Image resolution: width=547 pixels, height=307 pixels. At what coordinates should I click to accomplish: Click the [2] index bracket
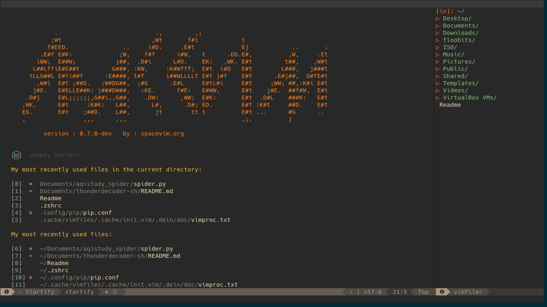16,198
